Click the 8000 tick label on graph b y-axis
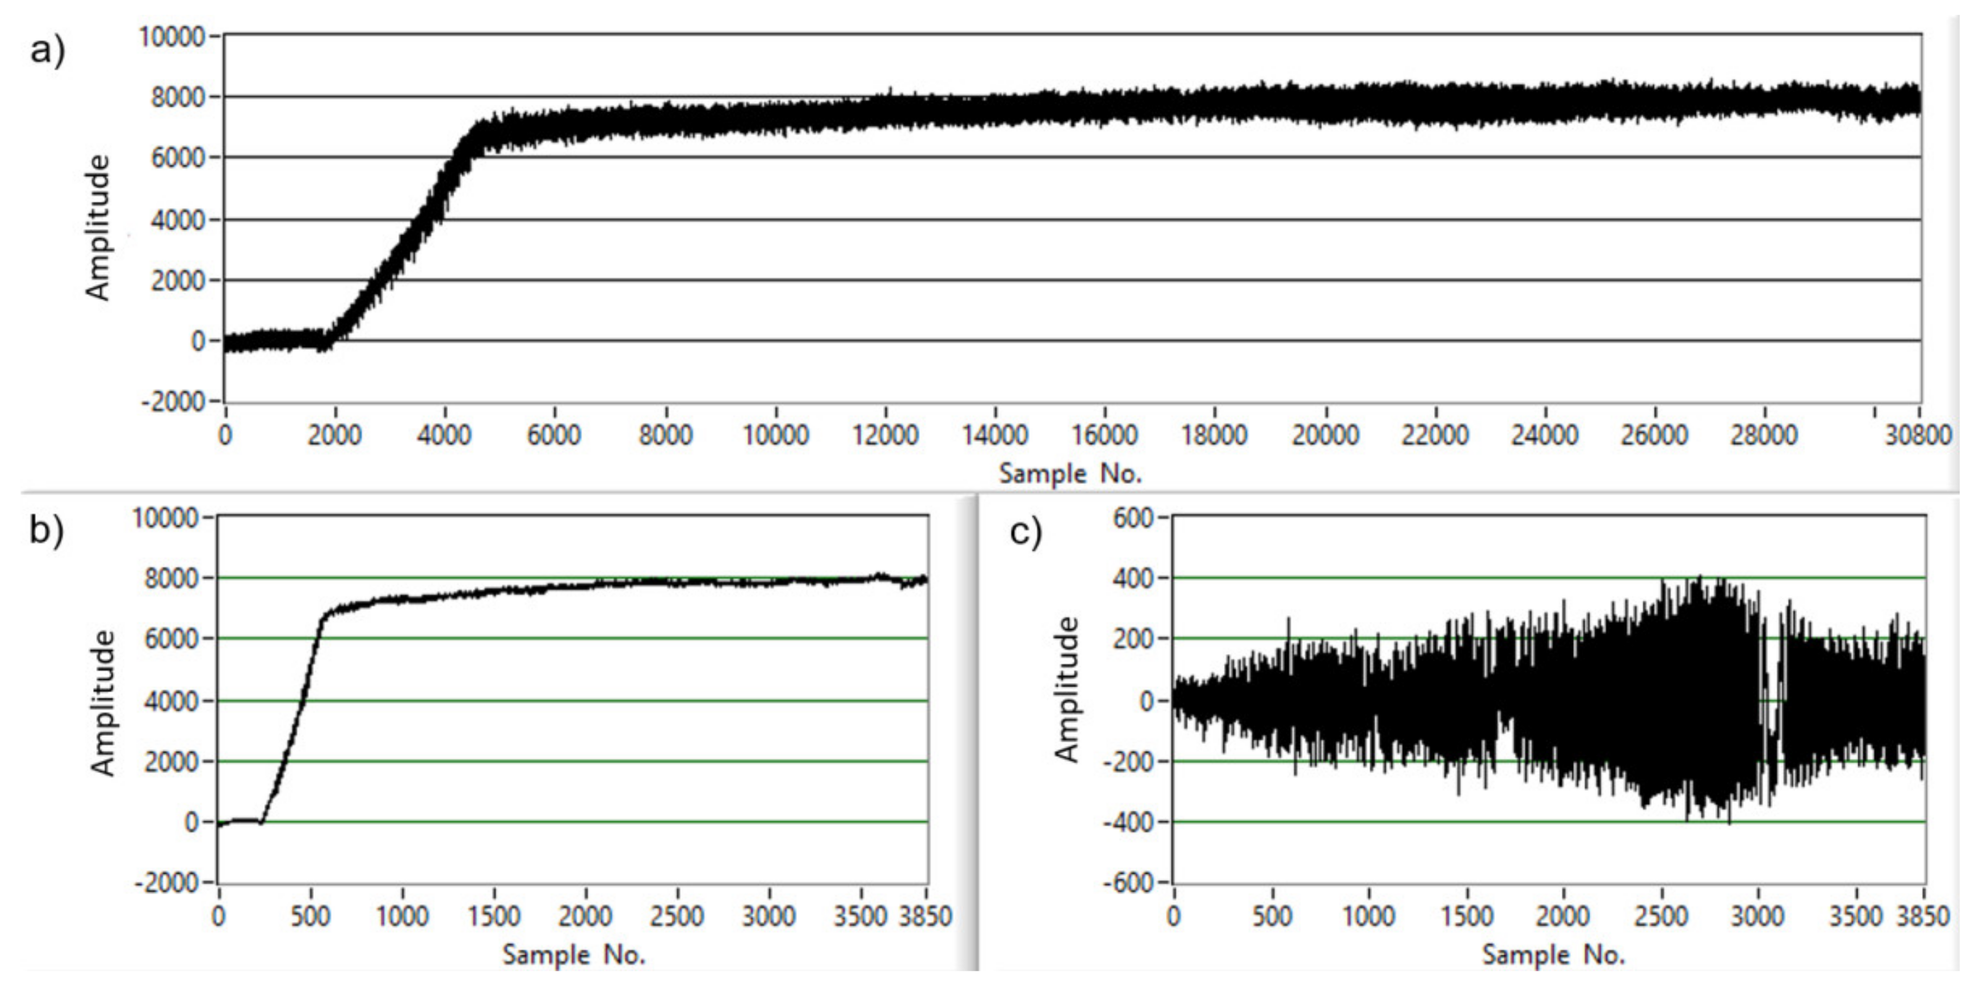This screenshot has width=1979, height=986. pos(172,578)
